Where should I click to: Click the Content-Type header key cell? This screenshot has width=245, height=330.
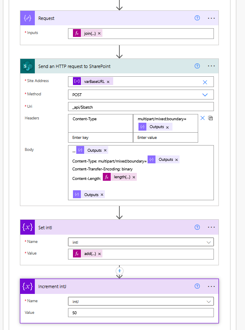tap(100, 123)
